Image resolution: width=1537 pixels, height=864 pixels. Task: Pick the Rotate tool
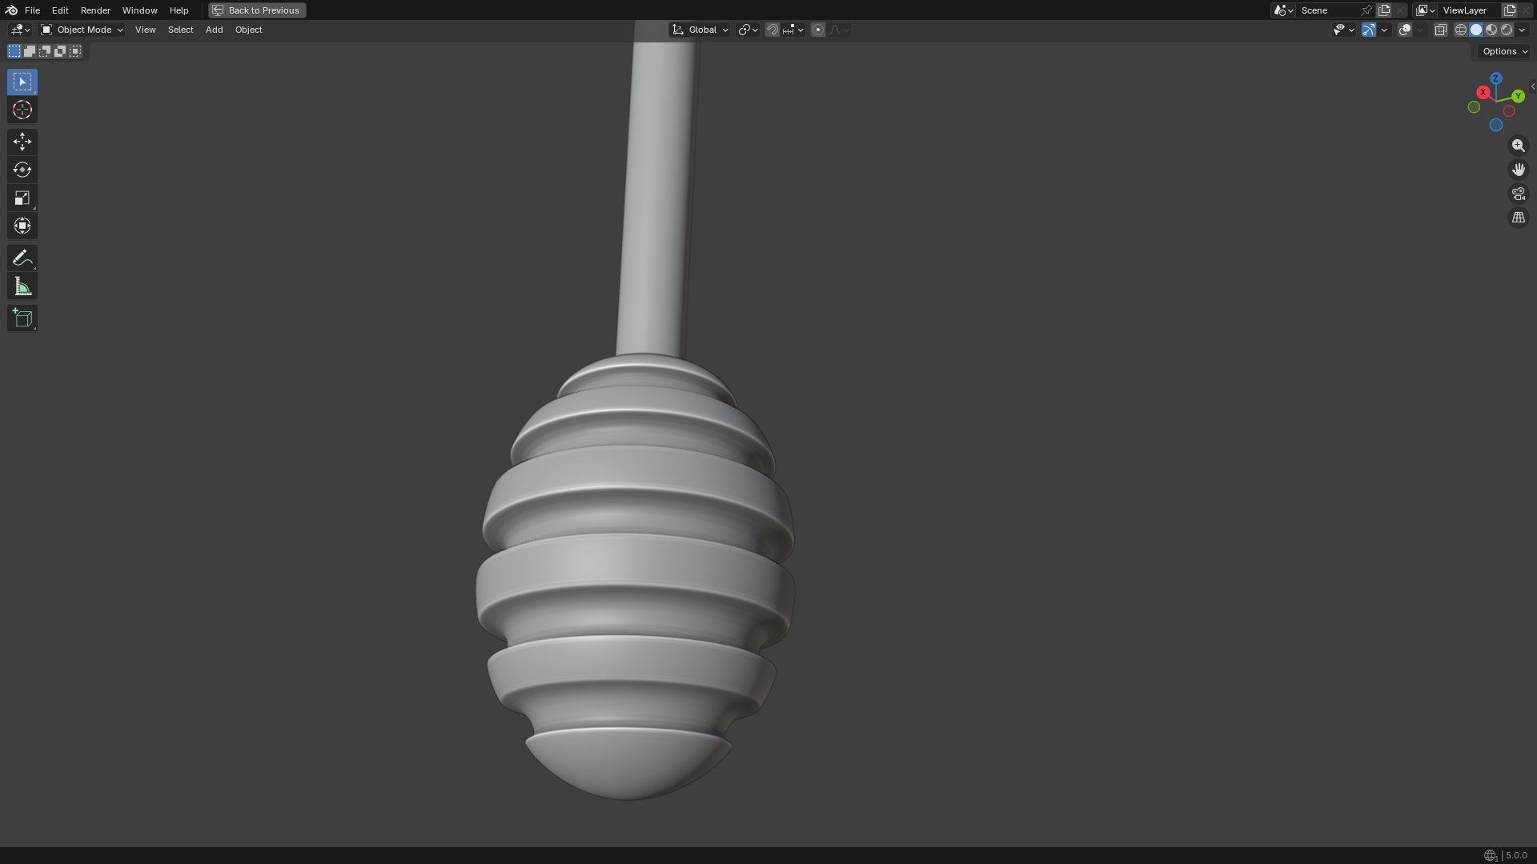(22, 170)
